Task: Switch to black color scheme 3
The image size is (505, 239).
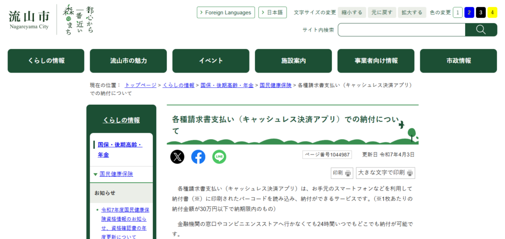Action: 481,12
